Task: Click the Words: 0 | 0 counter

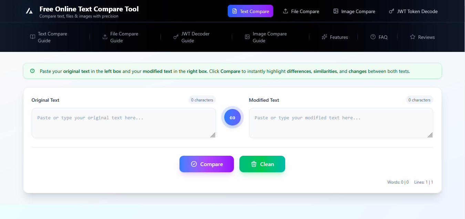Action: [398, 182]
